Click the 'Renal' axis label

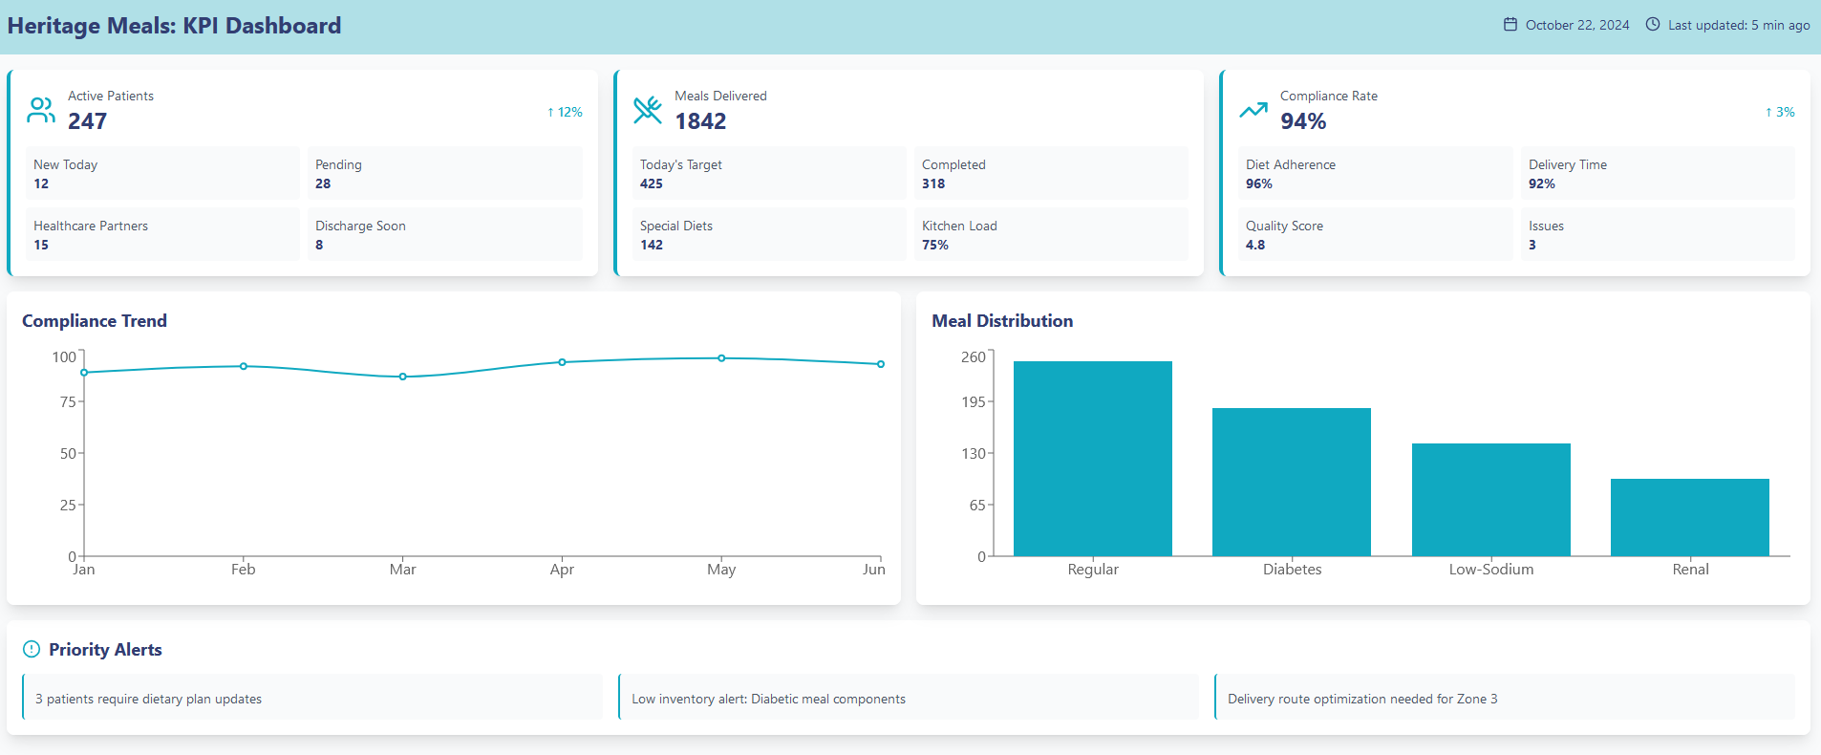tap(1690, 570)
